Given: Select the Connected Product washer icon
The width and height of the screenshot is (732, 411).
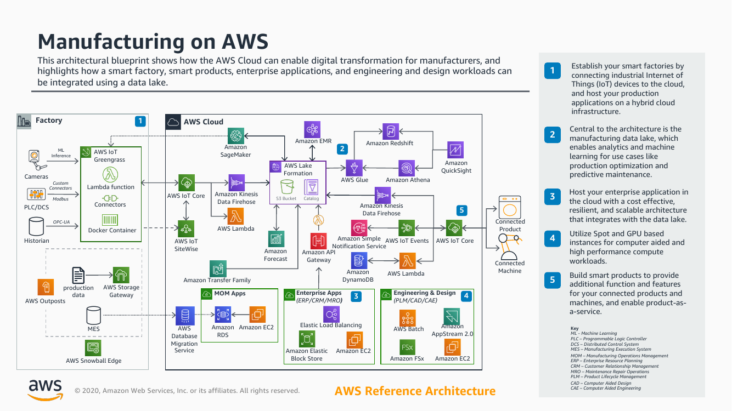Looking at the screenshot, I should pos(510,207).
